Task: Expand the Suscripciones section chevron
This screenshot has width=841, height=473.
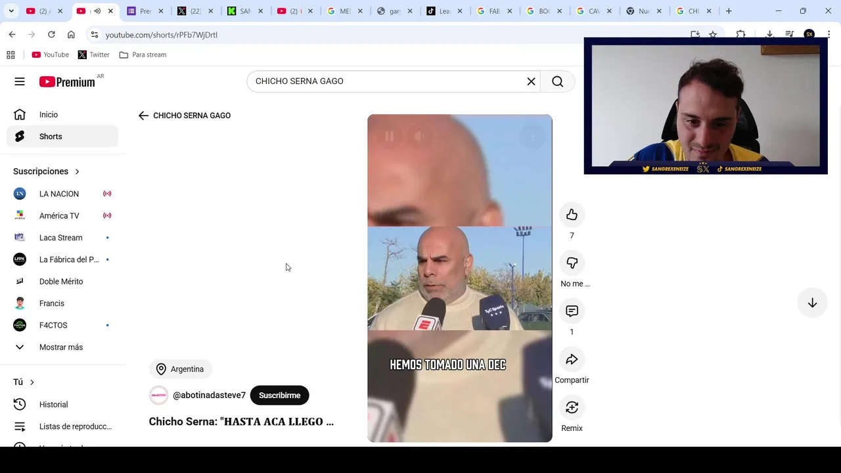Action: point(77,171)
